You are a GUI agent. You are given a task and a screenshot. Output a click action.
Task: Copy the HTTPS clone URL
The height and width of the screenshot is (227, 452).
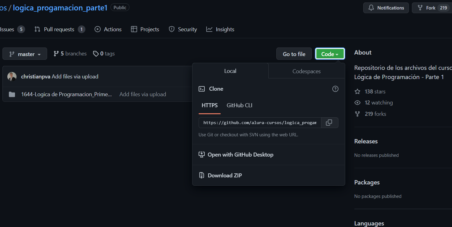329,123
